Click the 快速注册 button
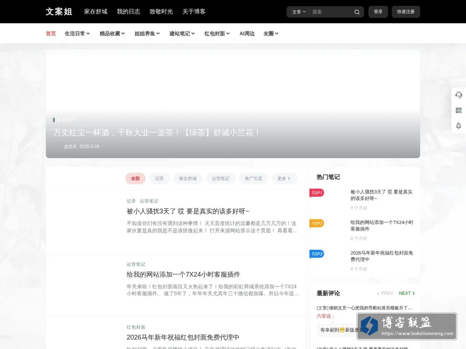Image resolution: width=466 pixels, height=349 pixels. point(406,12)
